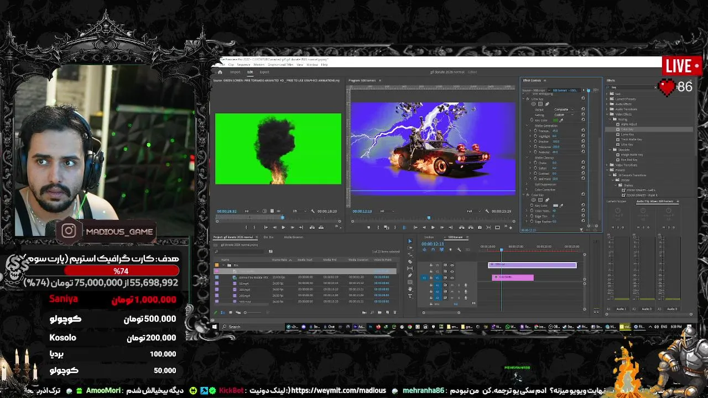Open Program monitor settings wrench

tap(487, 211)
